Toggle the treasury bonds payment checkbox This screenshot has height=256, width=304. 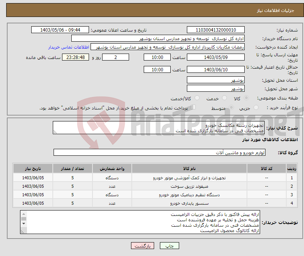pos(193,107)
